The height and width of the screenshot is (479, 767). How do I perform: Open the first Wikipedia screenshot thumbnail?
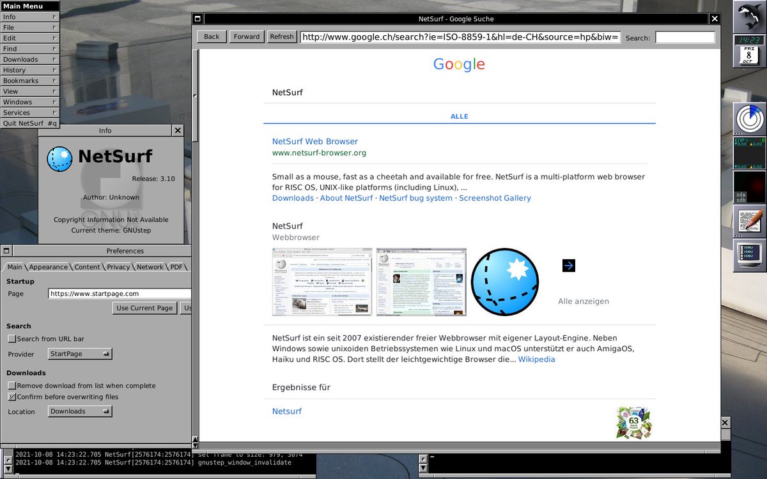point(322,282)
